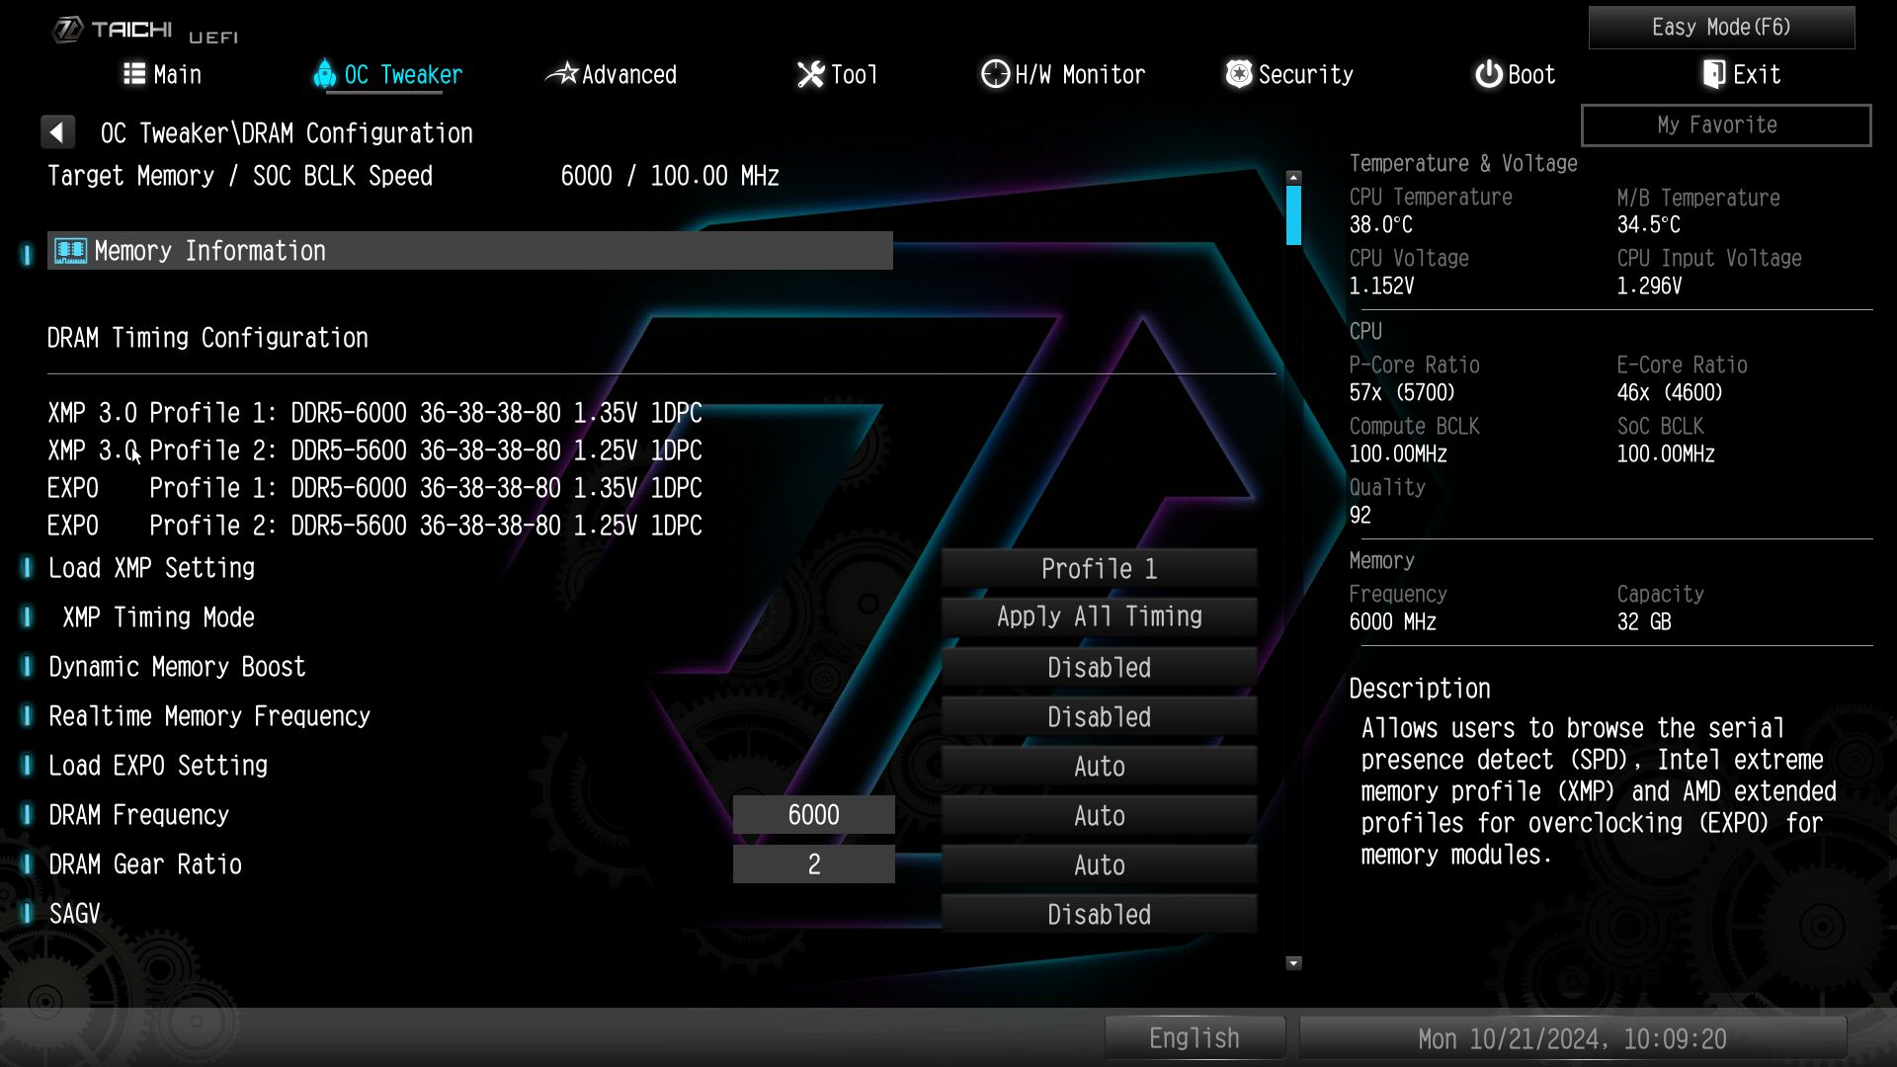This screenshot has height=1067, width=1897.
Task: Open the Load XMP Setting Profile 1 selector
Action: [1099, 568]
